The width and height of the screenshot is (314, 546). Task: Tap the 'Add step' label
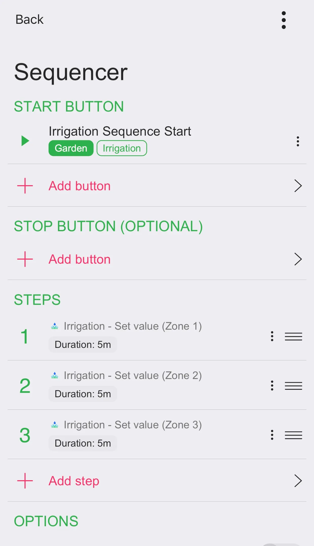(74, 481)
